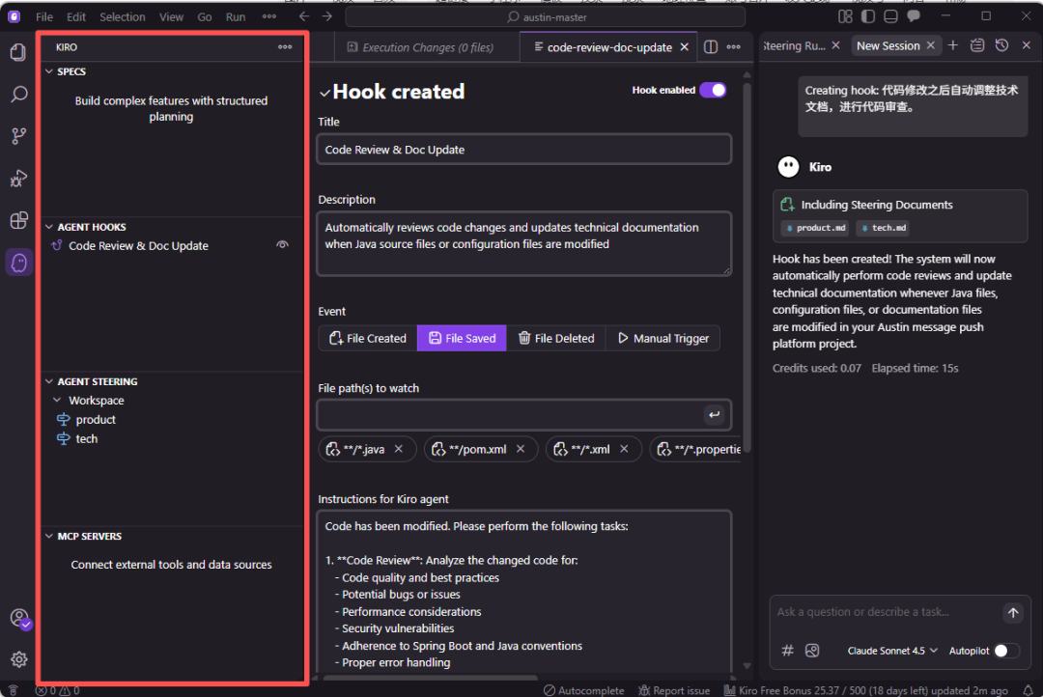The height and width of the screenshot is (697, 1043).
Task: Open Run and Debug view
Action: click(18, 179)
